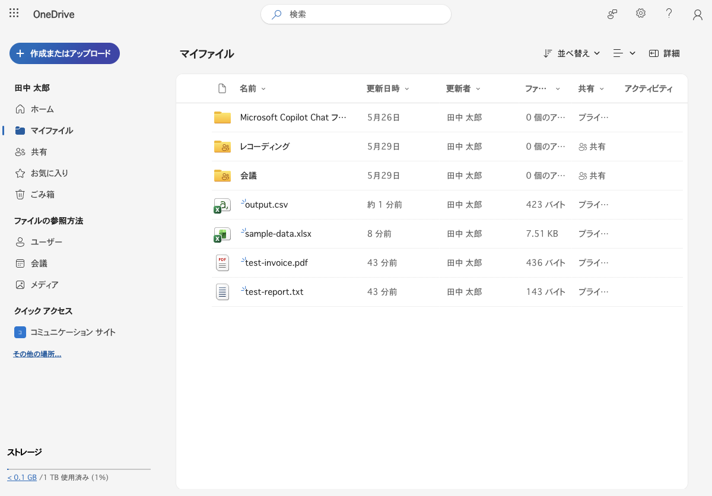Click the sharing people icon in レコーディング row
The width and height of the screenshot is (712, 496).
[x=583, y=147]
